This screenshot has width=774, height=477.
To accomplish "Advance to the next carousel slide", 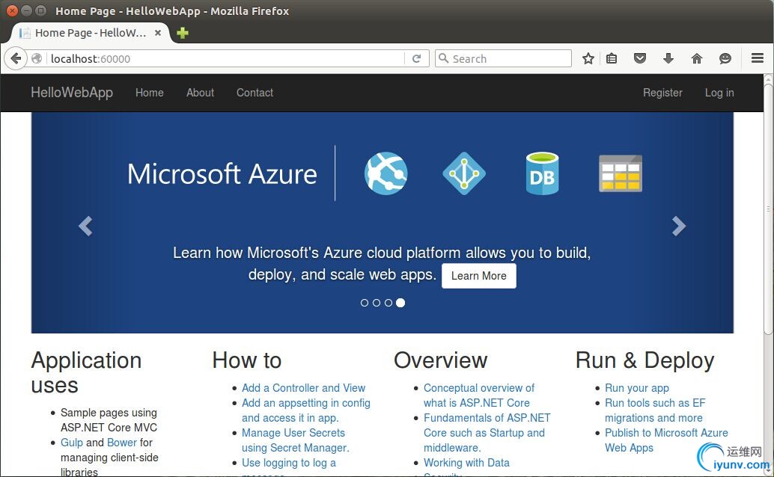I will coord(679,226).
